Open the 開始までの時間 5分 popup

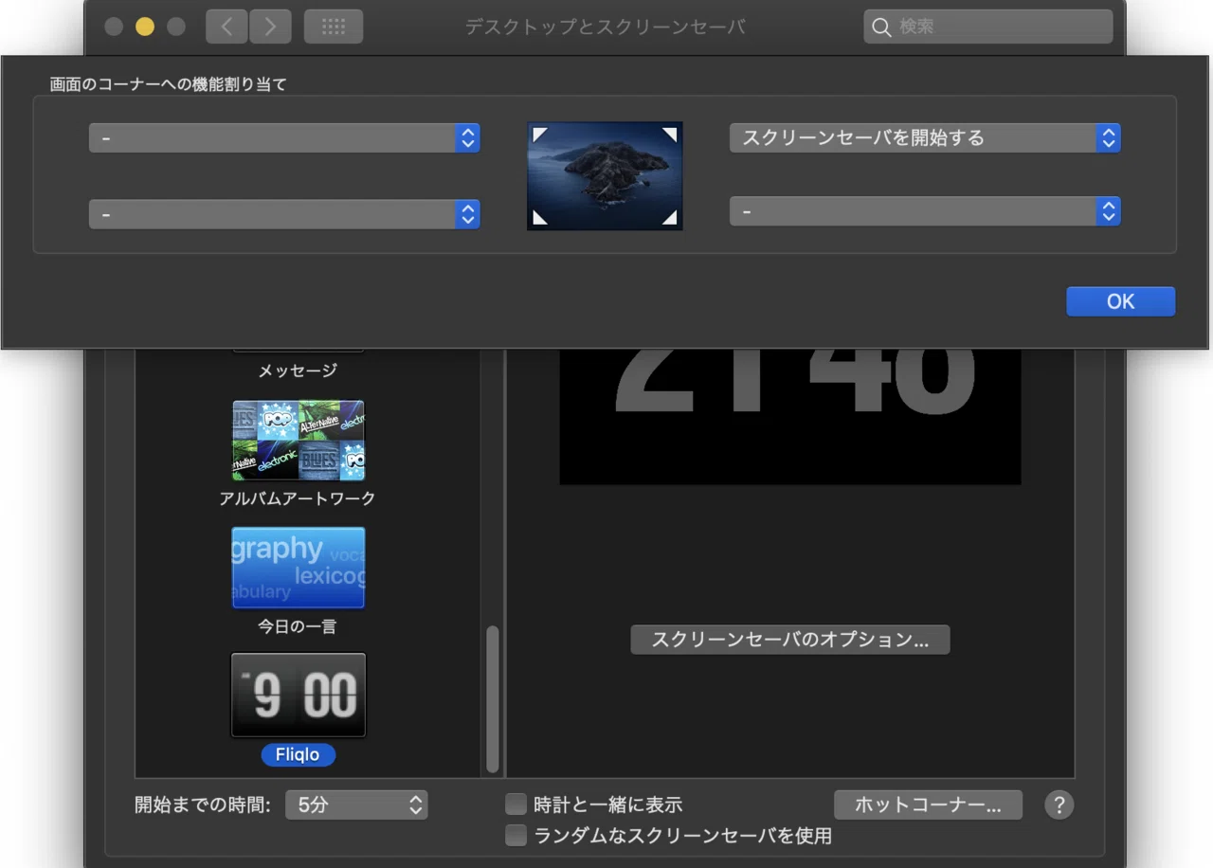tap(356, 805)
